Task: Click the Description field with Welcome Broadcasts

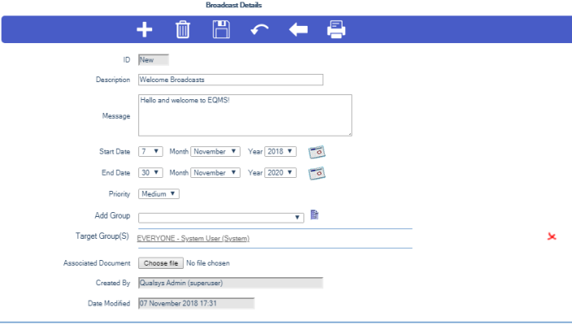Action: click(230, 80)
